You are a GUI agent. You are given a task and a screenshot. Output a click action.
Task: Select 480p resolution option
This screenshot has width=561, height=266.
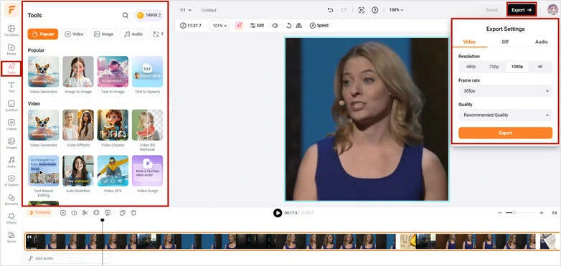pos(471,67)
